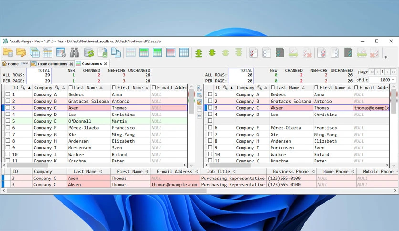The width and height of the screenshot is (399, 231).
Task: Click the first dark document with teal checks icon
Action: pos(280,52)
